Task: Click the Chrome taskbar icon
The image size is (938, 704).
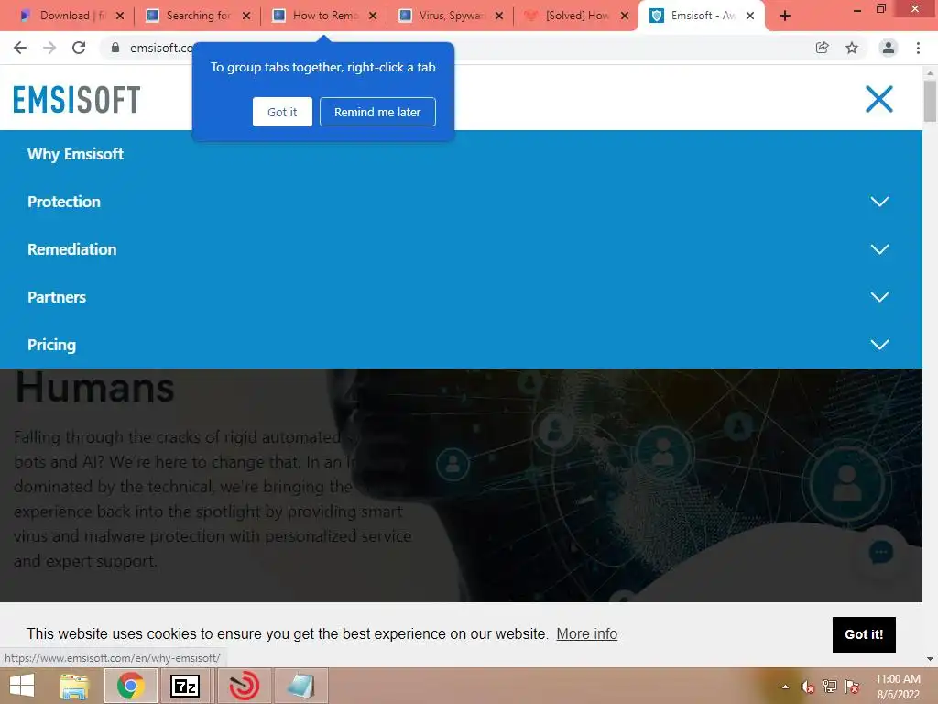Action: 130,686
